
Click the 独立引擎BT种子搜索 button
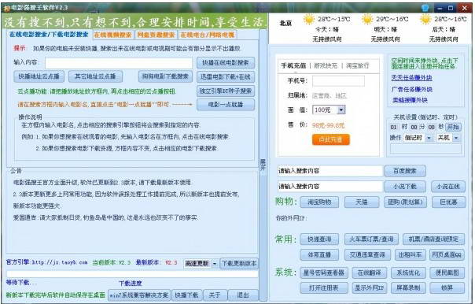click(226, 91)
